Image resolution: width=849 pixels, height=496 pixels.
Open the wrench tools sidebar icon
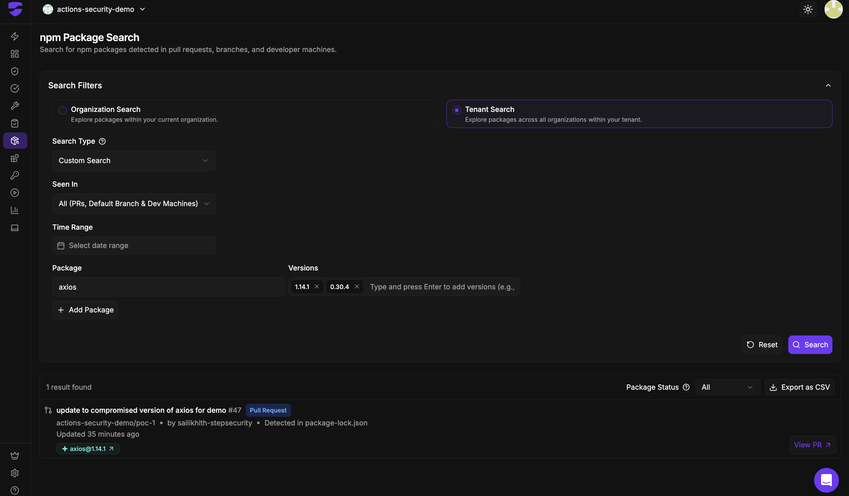15,106
